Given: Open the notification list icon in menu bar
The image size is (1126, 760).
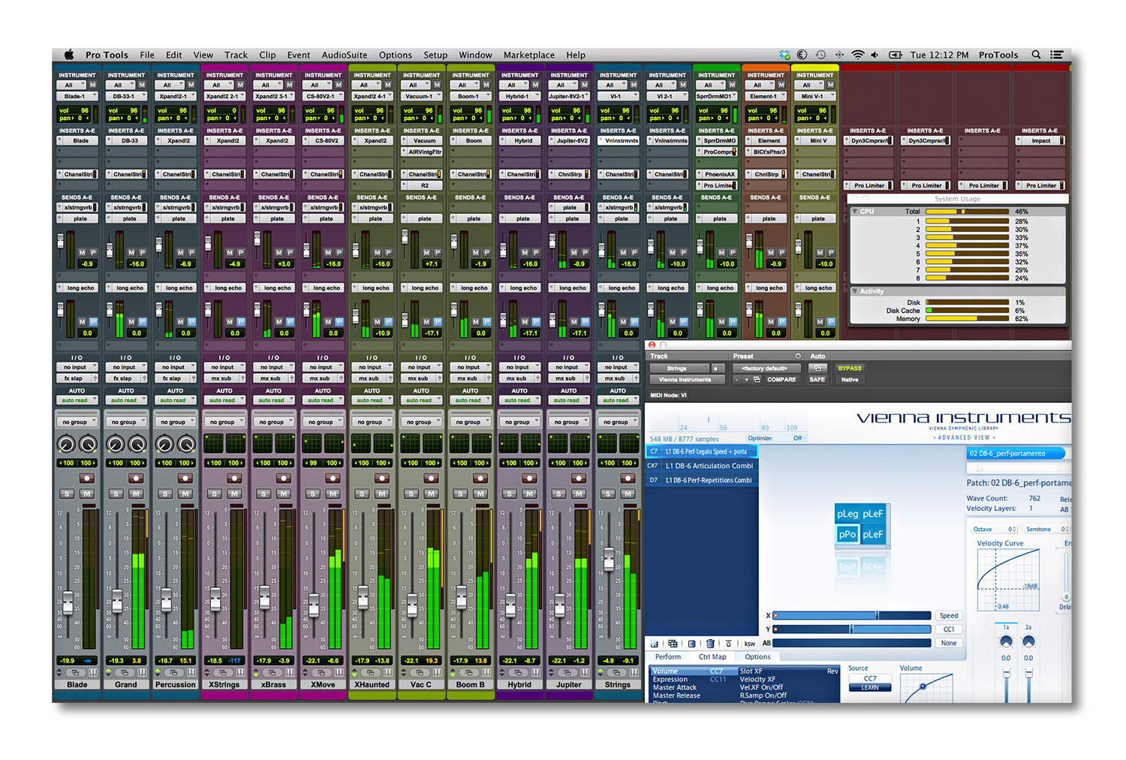Looking at the screenshot, I should point(1056,55).
